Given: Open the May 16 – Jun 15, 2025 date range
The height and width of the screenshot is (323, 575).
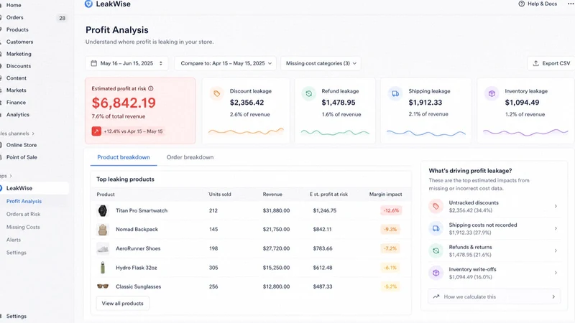Looking at the screenshot, I should coord(126,63).
